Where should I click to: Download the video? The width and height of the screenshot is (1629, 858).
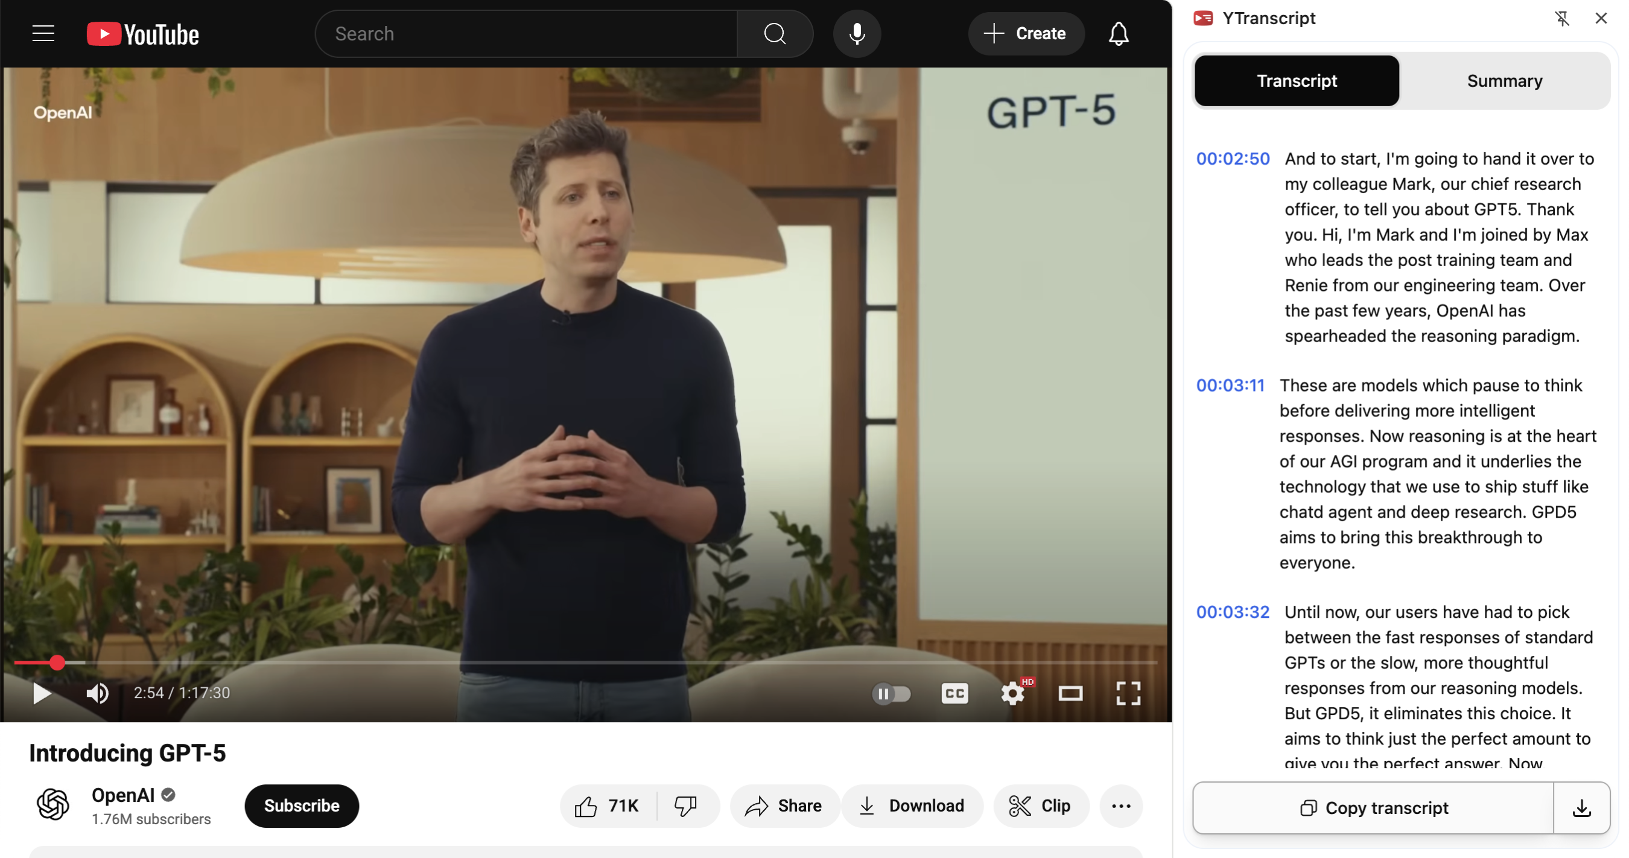912,806
